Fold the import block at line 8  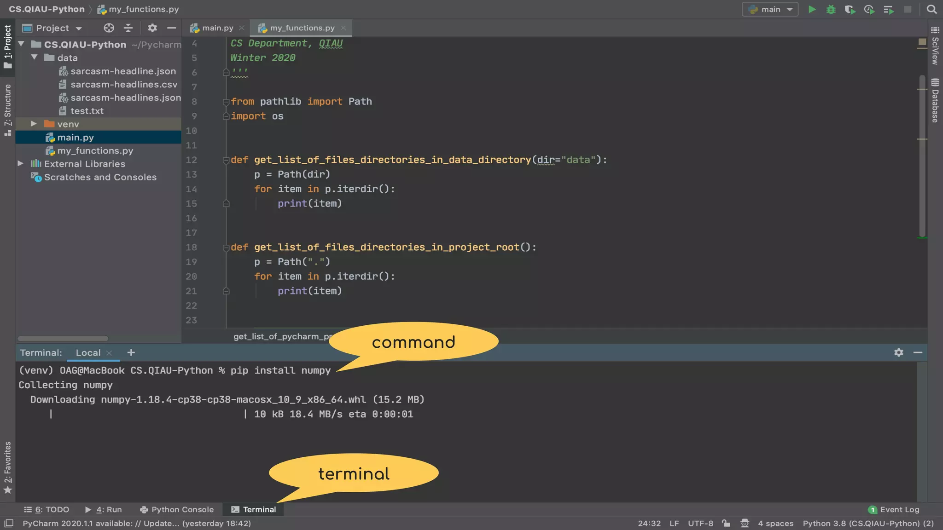[226, 102]
